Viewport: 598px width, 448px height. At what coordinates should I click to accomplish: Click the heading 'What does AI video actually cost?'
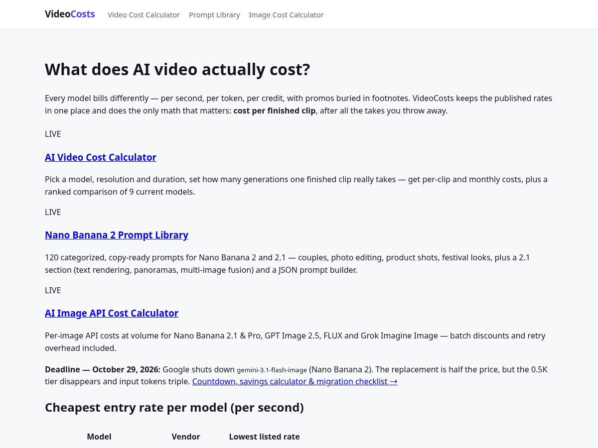coord(177,69)
